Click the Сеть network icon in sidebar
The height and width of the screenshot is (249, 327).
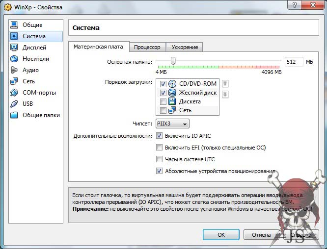(14, 81)
